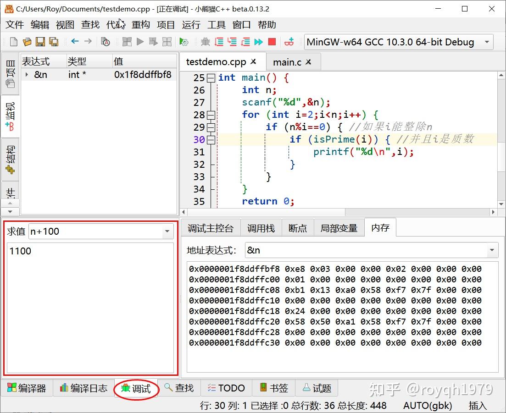
Task: Open a file using the folder icon
Action: pos(27,42)
